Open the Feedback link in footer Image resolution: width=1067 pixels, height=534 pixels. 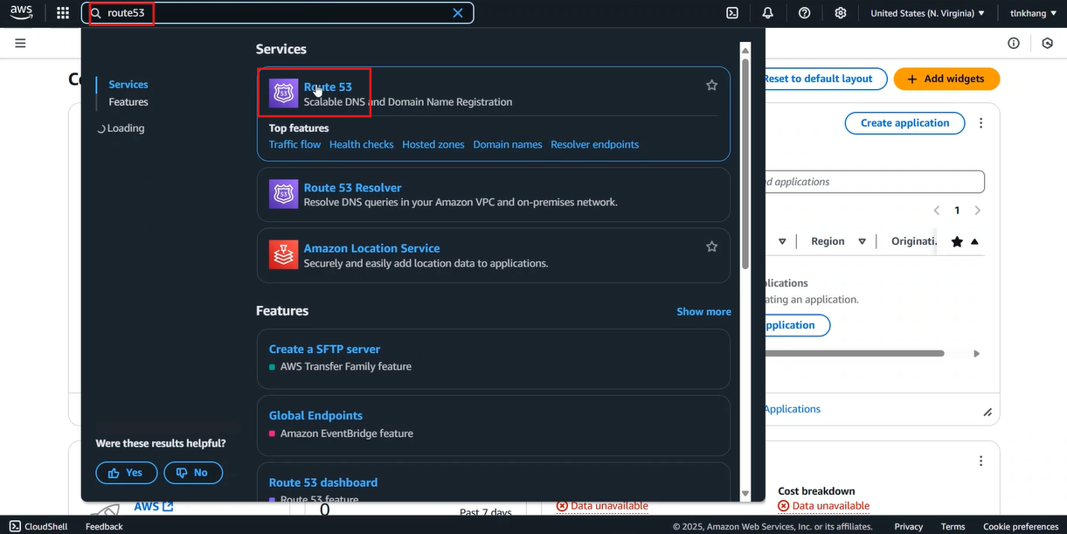(104, 526)
